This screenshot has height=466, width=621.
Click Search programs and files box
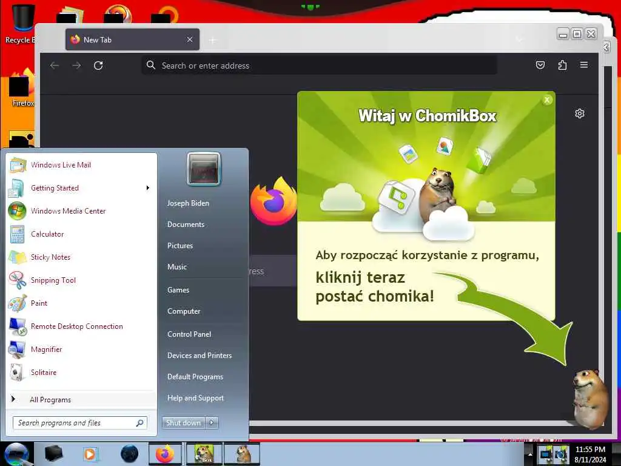tap(80, 423)
